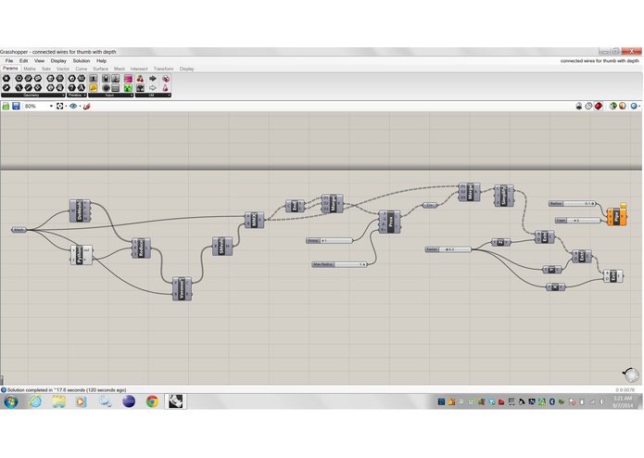Click the blue preview mesh quality icon
Viewport: 644px width, 458px height.
634,107
